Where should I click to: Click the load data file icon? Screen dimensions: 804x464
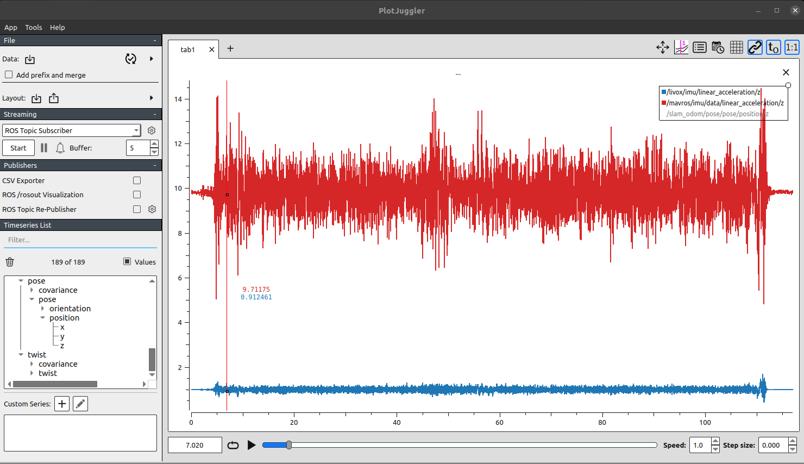point(30,59)
